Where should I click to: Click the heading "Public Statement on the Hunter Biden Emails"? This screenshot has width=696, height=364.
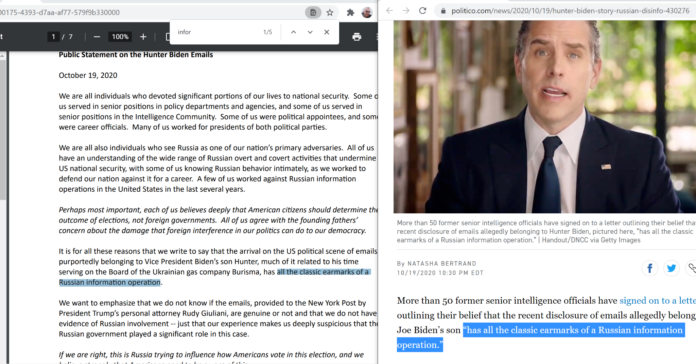136,55
